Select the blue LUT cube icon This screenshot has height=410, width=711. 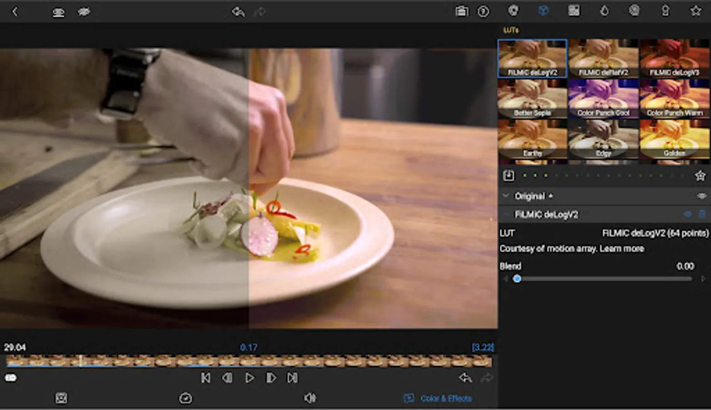[x=543, y=10]
